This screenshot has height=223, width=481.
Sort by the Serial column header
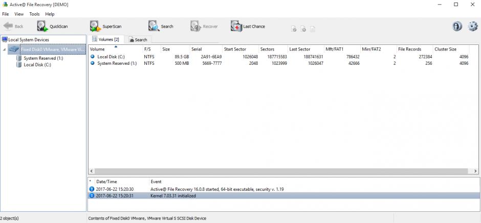click(x=206, y=49)
